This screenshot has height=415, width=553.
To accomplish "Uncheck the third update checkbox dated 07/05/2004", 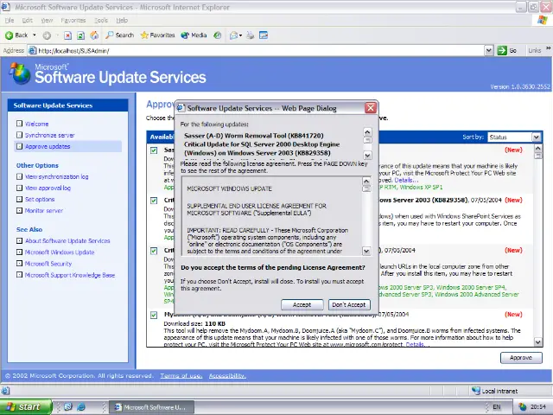I will (x=154, y=251).
